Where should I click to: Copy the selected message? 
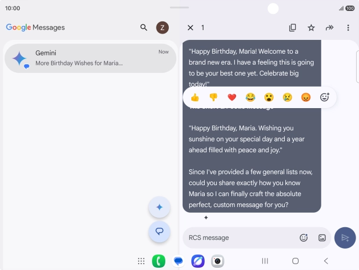pos(292,28)
